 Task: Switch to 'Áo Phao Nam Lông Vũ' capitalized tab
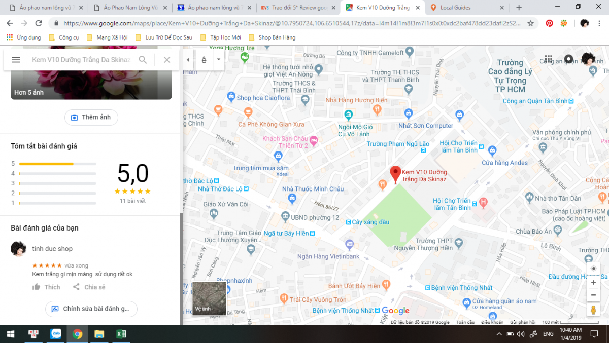coord(129,8)
